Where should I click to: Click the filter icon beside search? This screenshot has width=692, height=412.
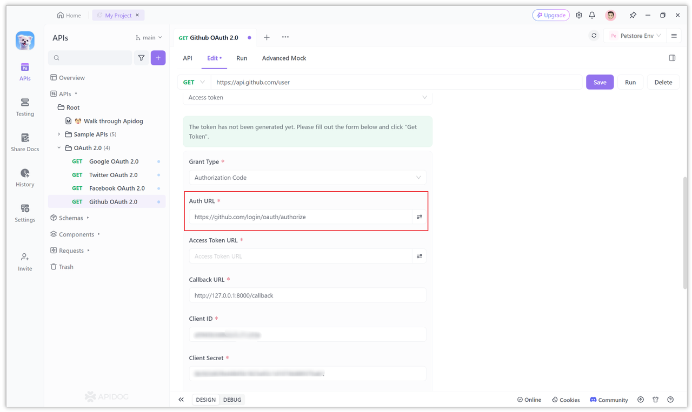[x=141, y=58]
